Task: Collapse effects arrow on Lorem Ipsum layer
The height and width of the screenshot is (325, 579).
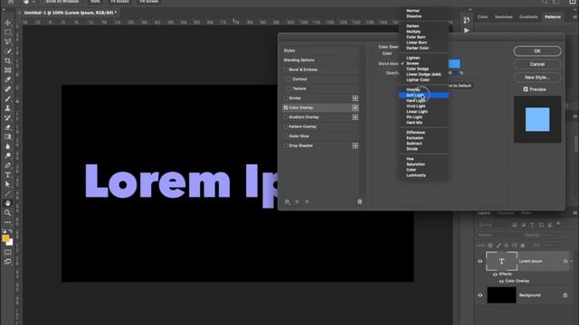Action: point(572,261)
